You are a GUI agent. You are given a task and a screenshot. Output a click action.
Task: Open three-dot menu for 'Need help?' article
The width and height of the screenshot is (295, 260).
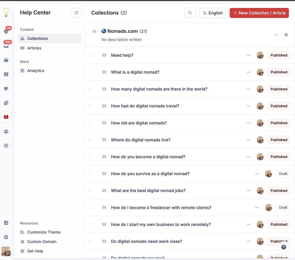[x=249, y=55]
